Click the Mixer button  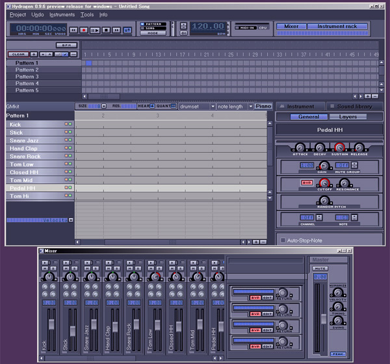(x=291, y=27)
